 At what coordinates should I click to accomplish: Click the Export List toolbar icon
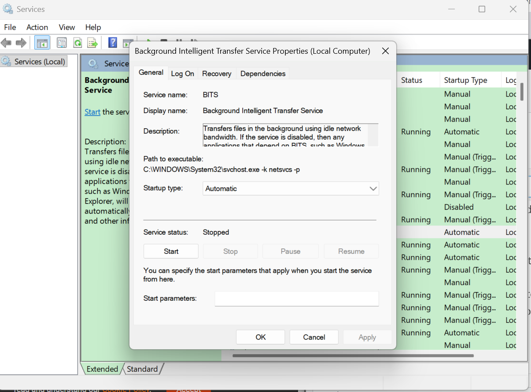pos(92,42)
